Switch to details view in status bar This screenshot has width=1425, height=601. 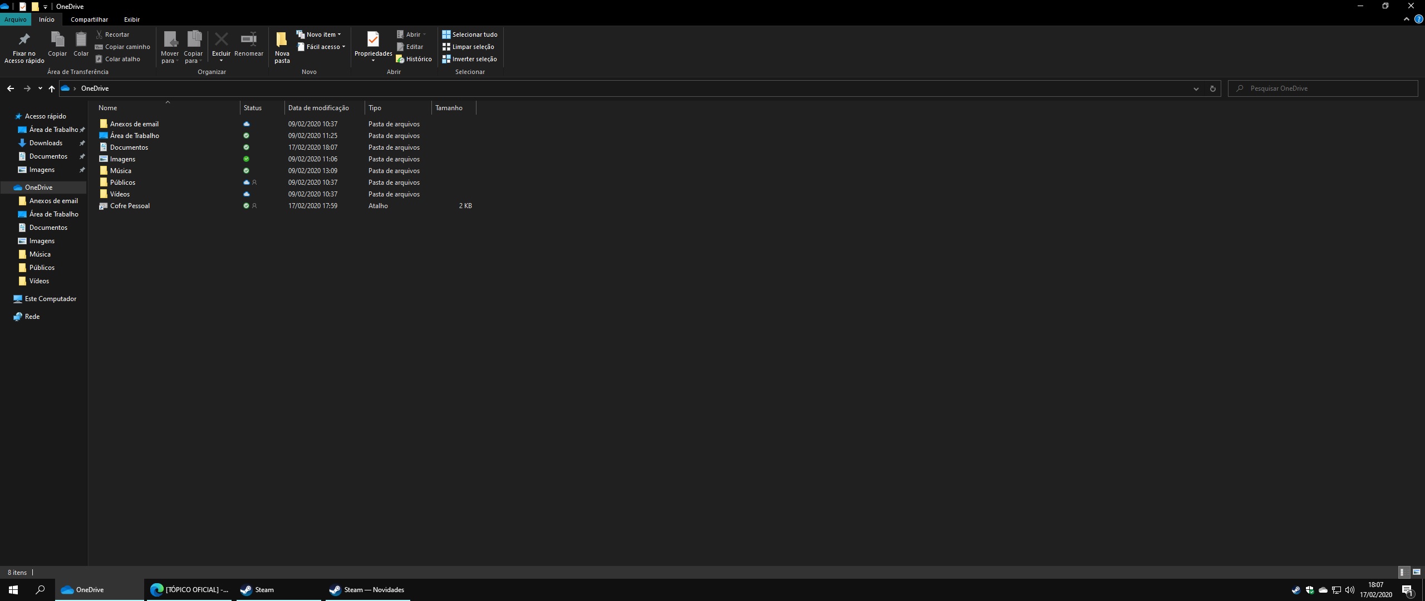1404,572
